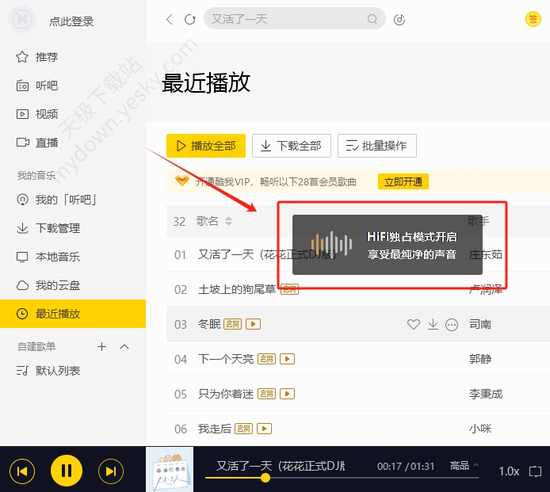Click the magnifier search icon
Viewport: 550px width, 492px height.
pyautogui.click(x=372, y=18)
